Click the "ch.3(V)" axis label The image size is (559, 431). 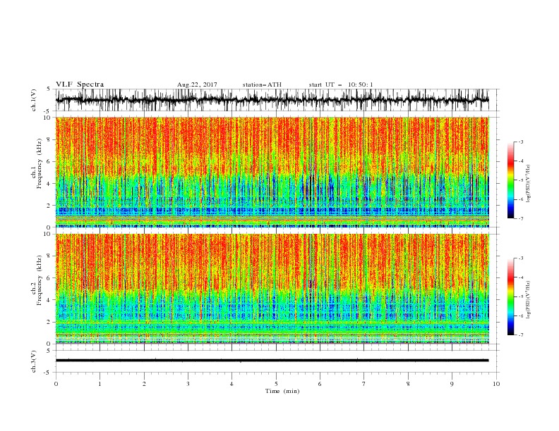(34, 361)
